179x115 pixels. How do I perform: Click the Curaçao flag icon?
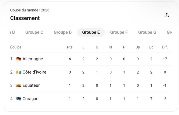coord(19,99)
